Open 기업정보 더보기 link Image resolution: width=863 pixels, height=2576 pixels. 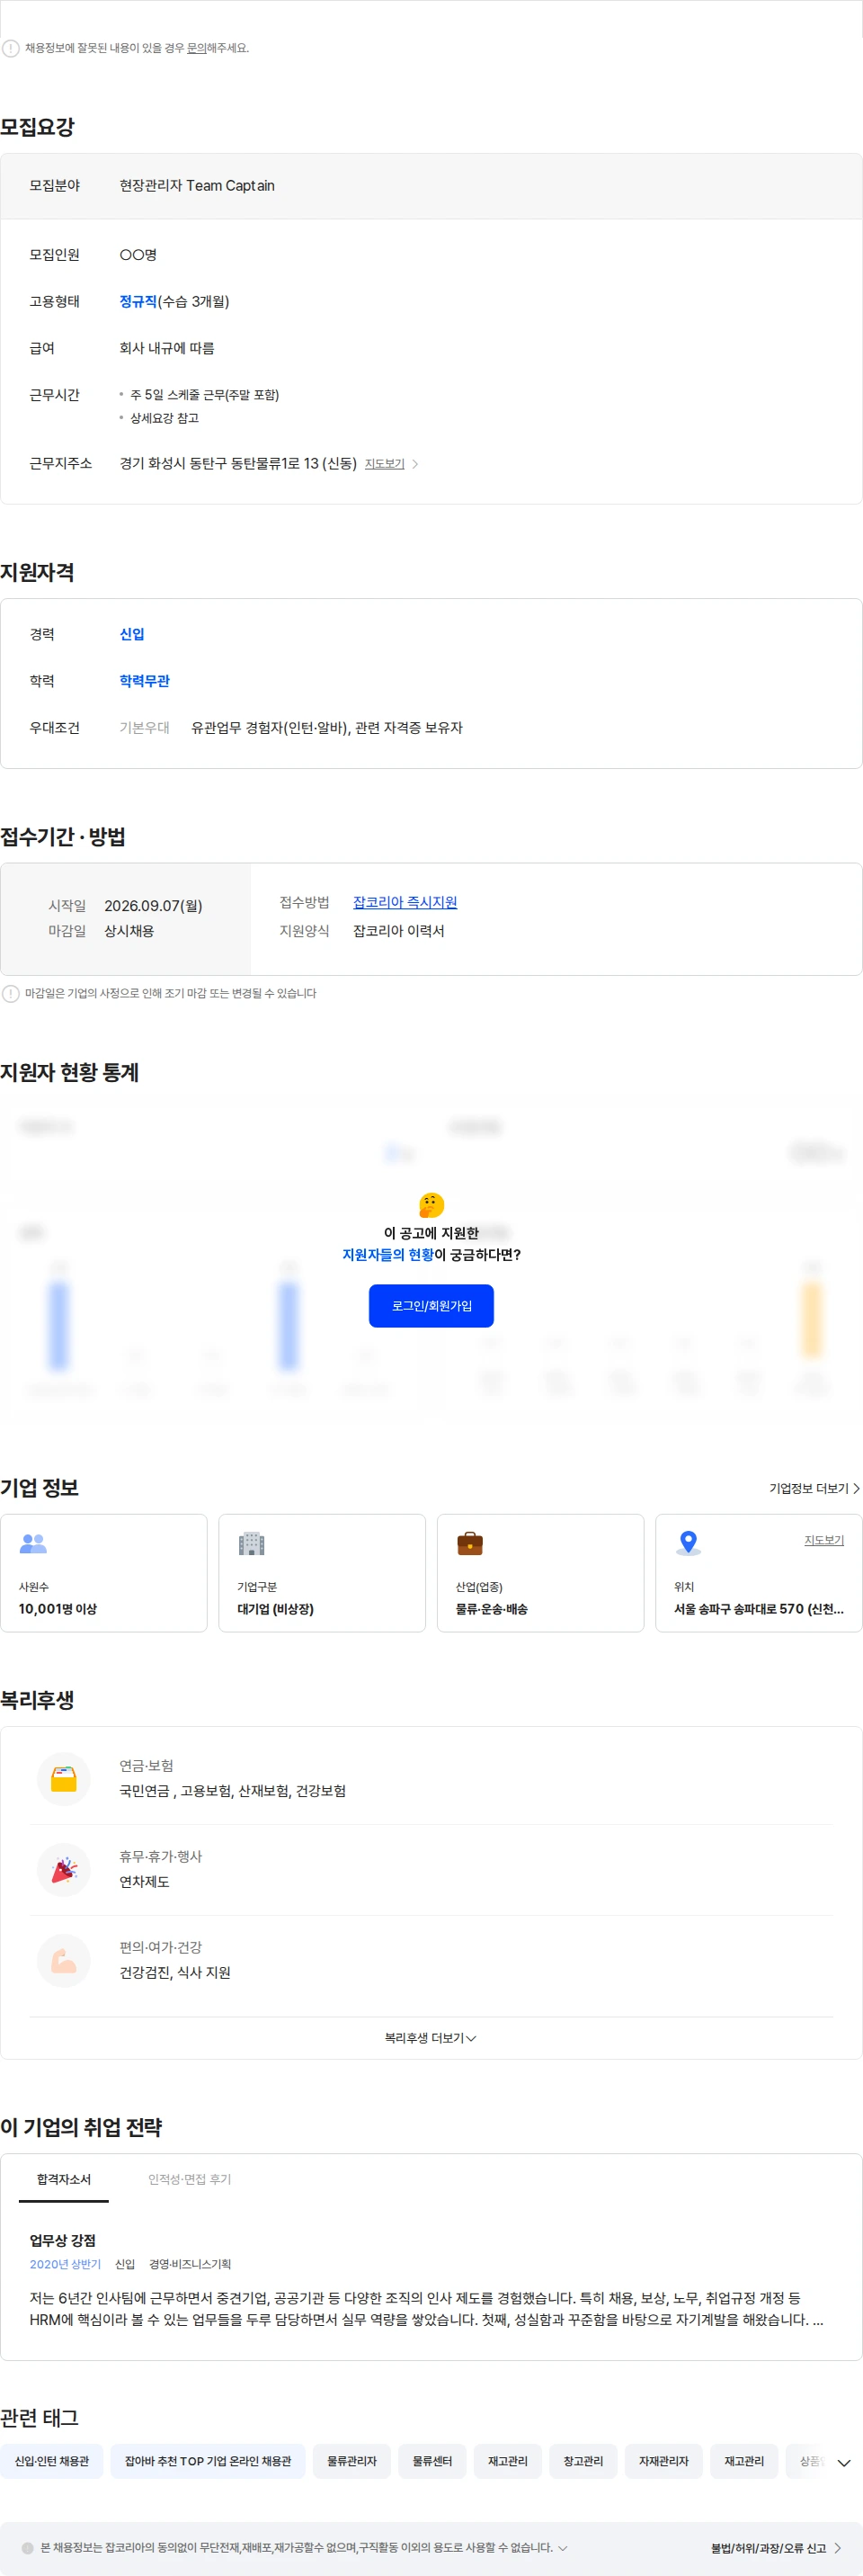point(809,1488)
